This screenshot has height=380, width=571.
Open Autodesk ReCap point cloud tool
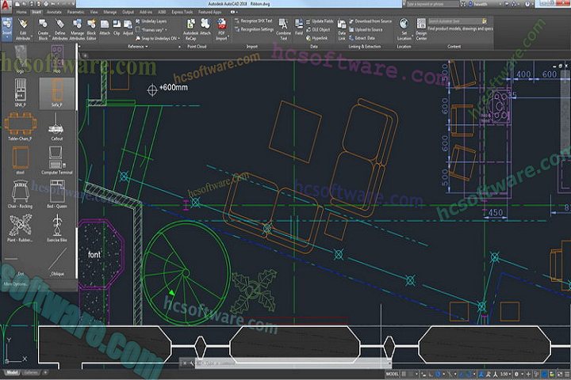190,29
